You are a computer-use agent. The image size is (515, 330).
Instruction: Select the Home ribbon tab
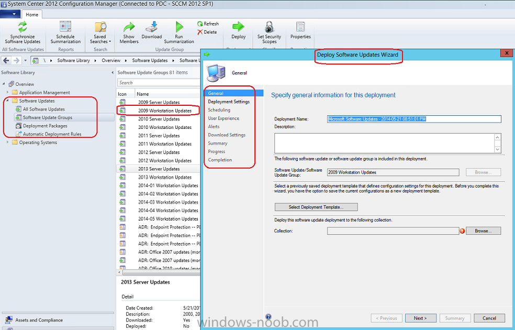32,15
